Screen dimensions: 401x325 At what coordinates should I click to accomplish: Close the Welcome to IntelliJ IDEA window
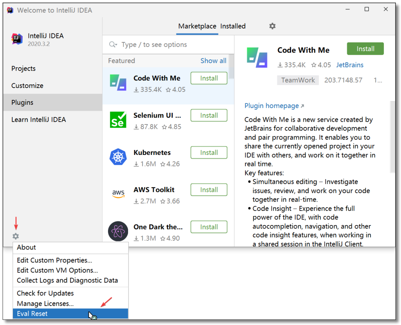click(x=386, y=9)
